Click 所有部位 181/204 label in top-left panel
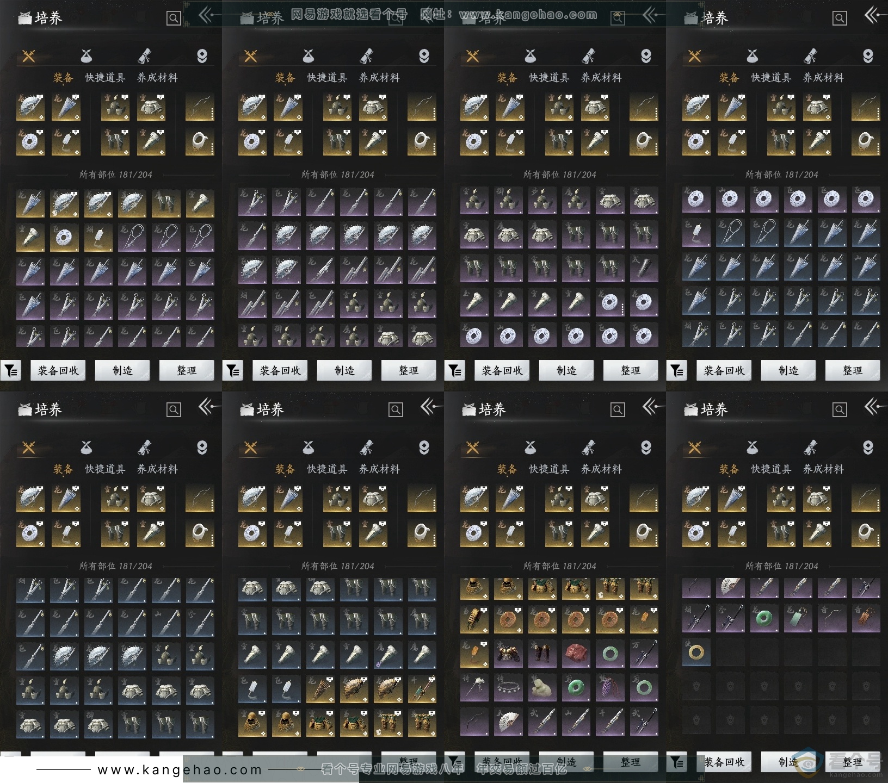 116,175
